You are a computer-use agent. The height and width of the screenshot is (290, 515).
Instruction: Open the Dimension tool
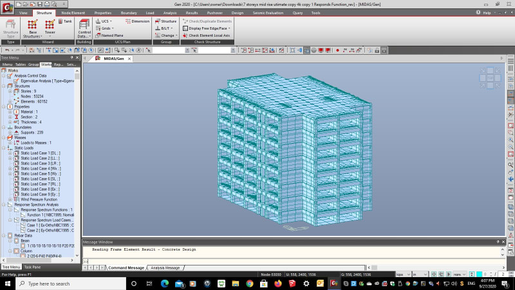pos(137,21)
